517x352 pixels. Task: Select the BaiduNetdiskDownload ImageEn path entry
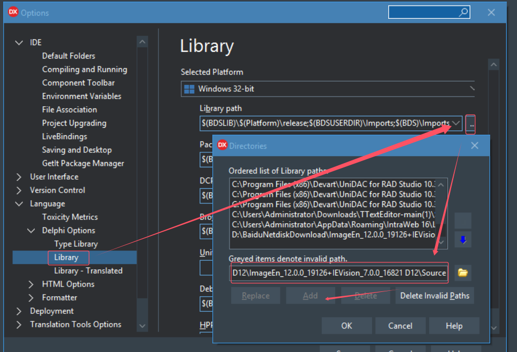point(333,235)
